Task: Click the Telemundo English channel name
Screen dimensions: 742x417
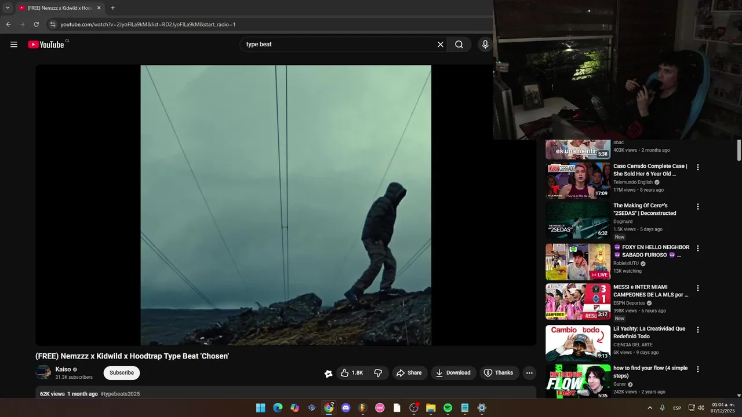Action: click(x=633, y=182)
